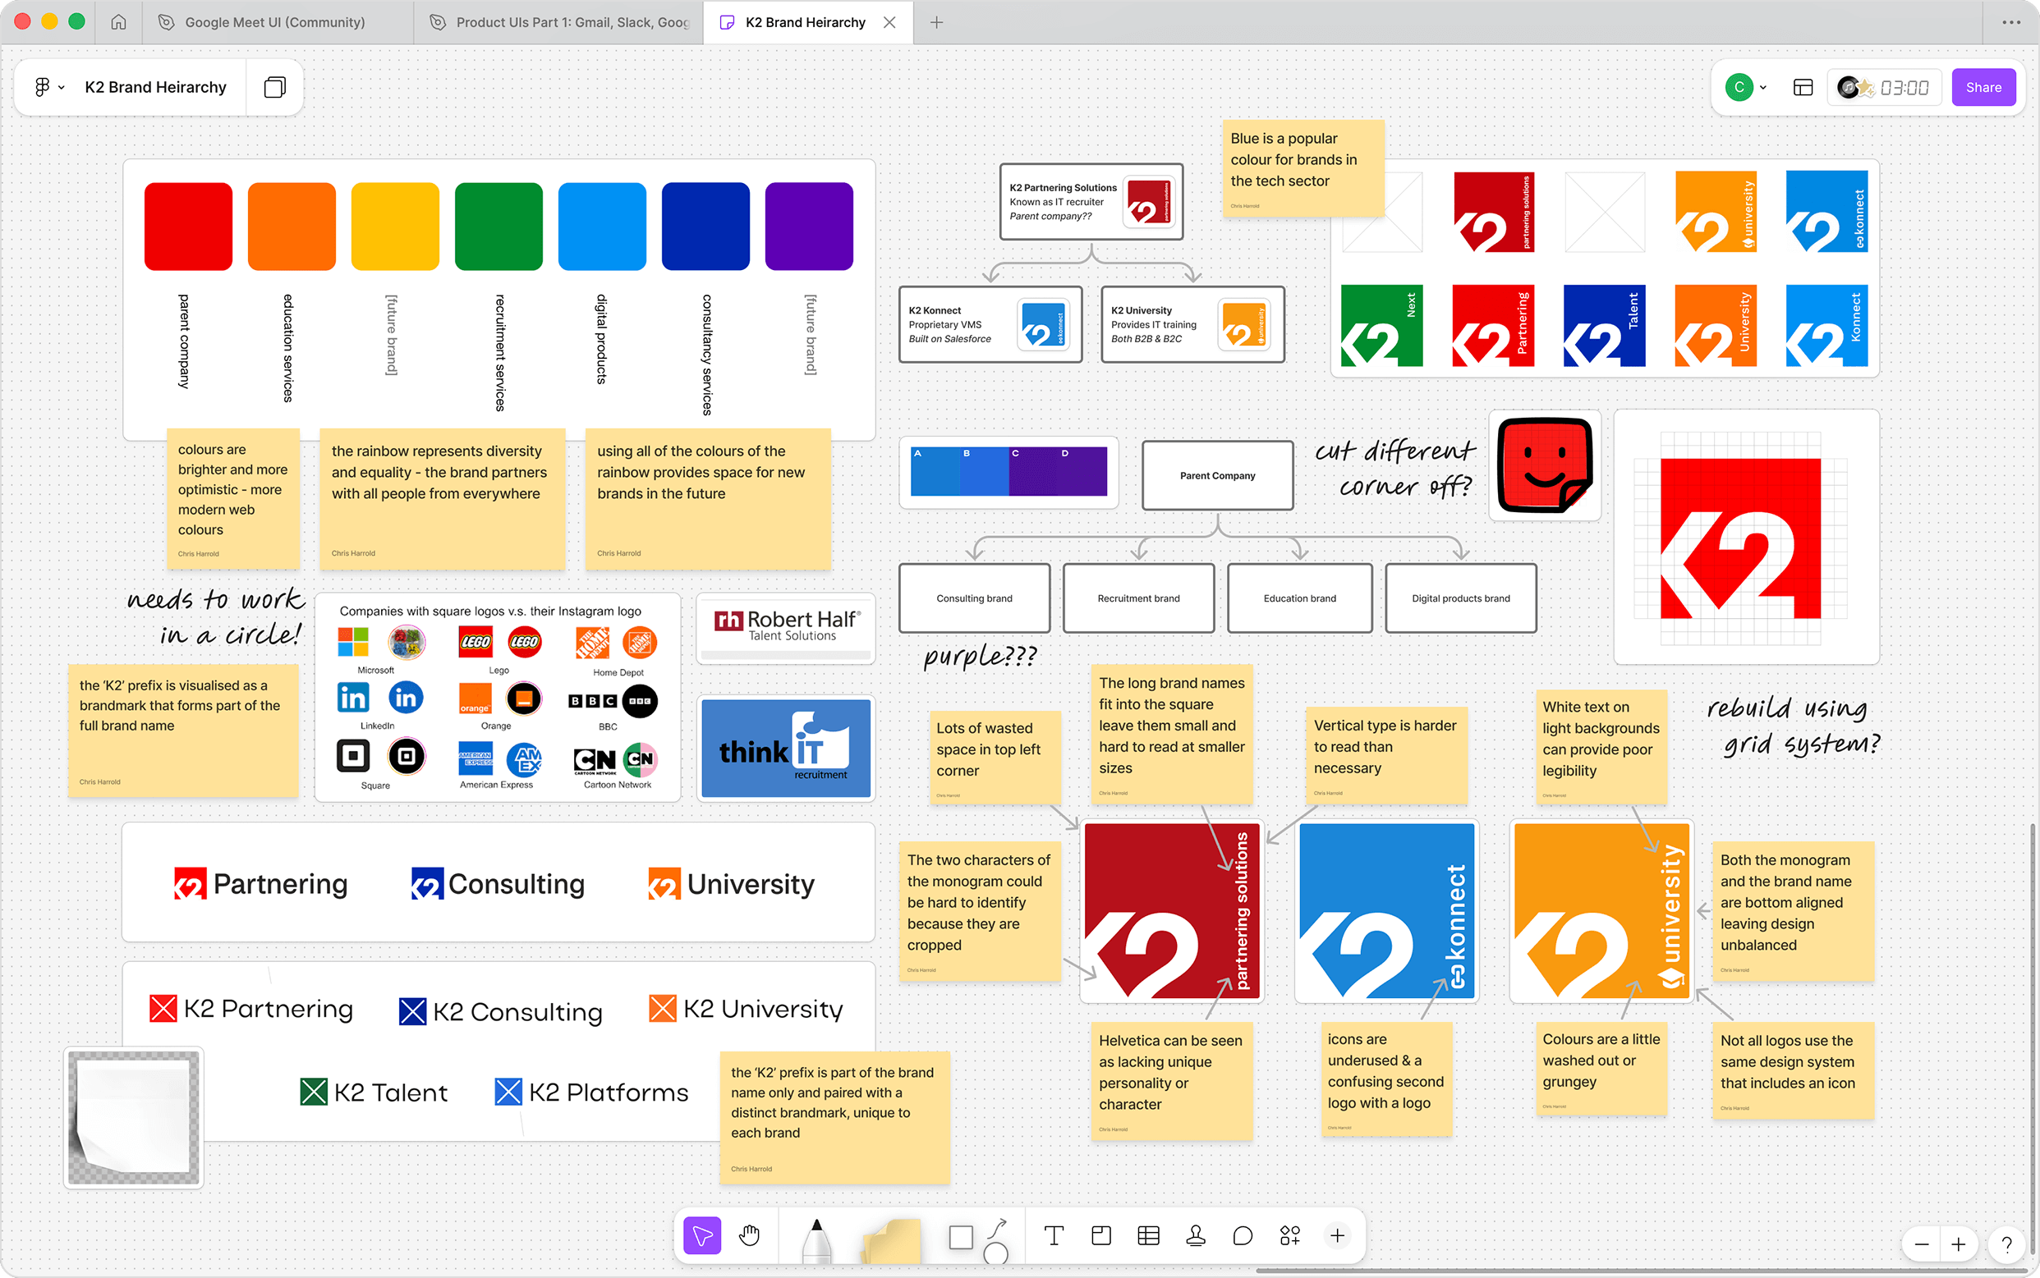The image size is (2040, 1278).
Task: Switch to the Google Meet UI (Community) tab
Action: point(275,22)
